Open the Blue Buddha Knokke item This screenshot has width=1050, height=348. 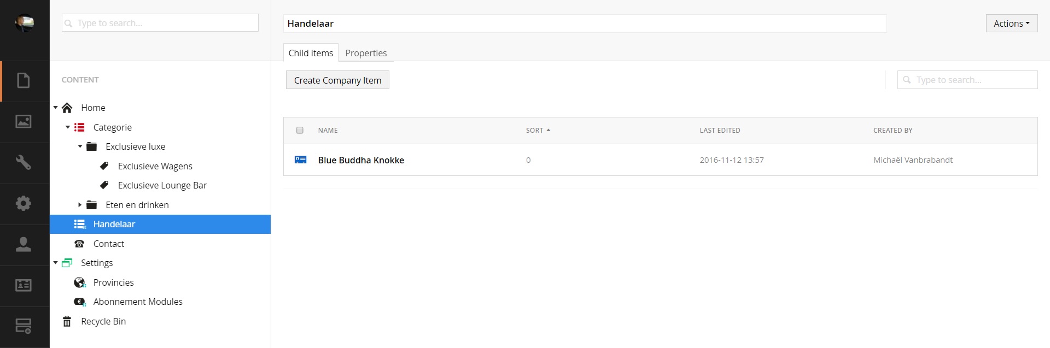coord(361,160)
